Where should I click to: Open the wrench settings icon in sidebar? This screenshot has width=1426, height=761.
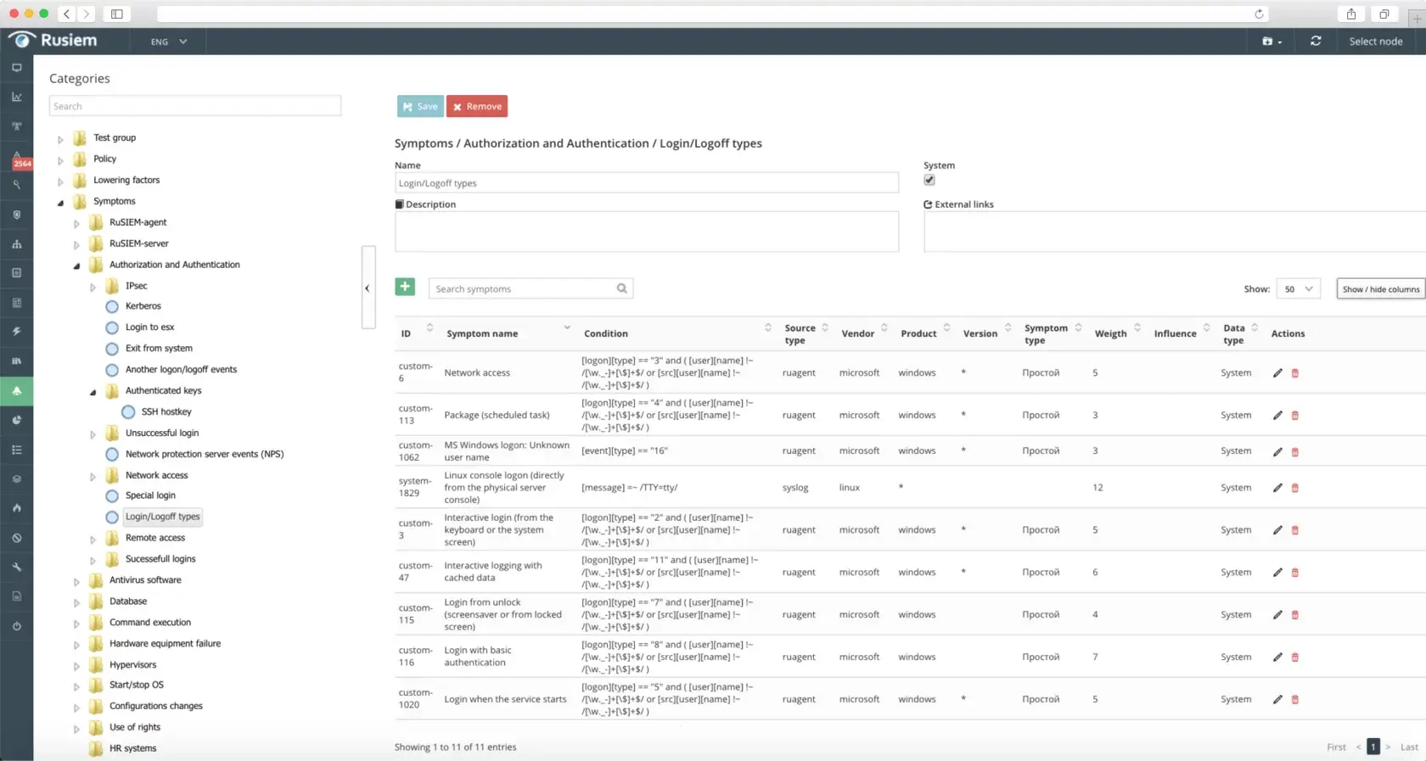point(16,567)
